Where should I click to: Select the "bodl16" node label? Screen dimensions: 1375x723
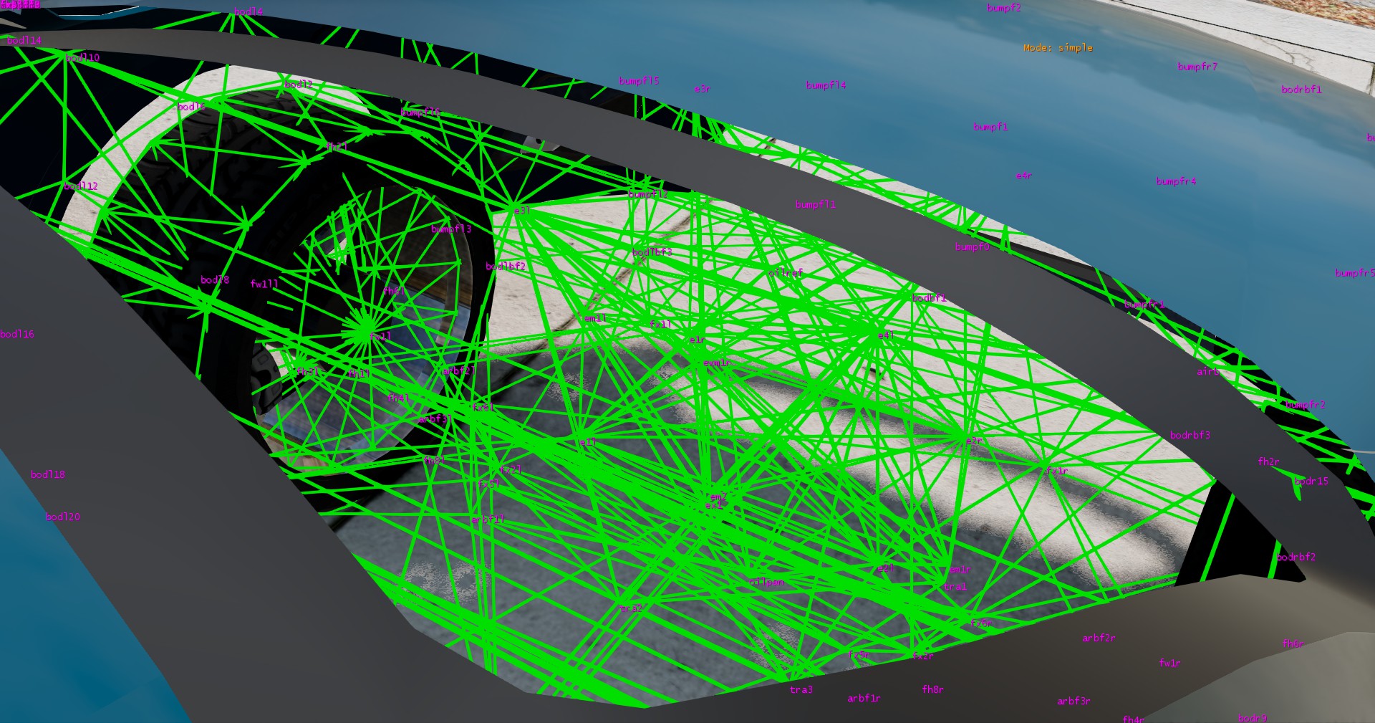point(17,334)
